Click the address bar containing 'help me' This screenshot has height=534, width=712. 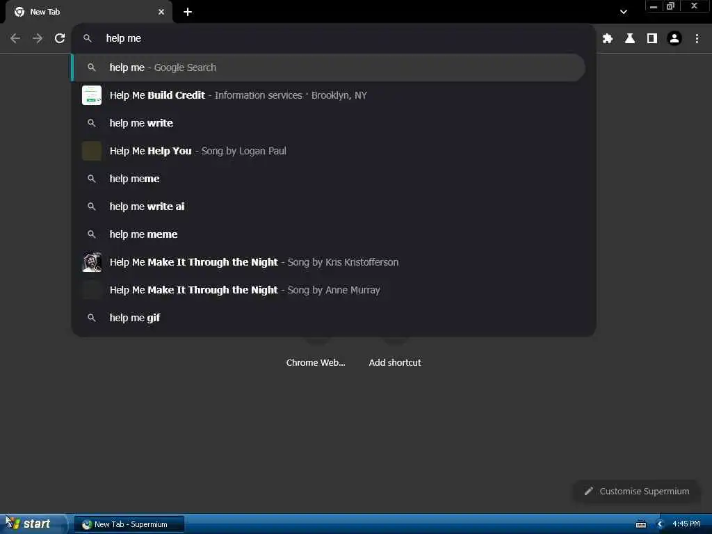coord(334,39)
